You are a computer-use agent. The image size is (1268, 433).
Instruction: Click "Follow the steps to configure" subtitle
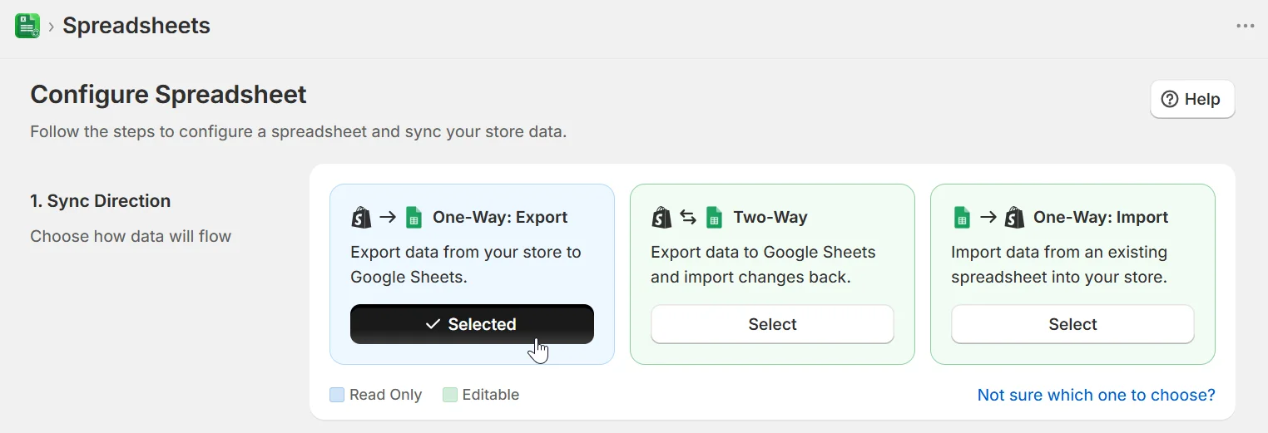(x=298, y=132)
